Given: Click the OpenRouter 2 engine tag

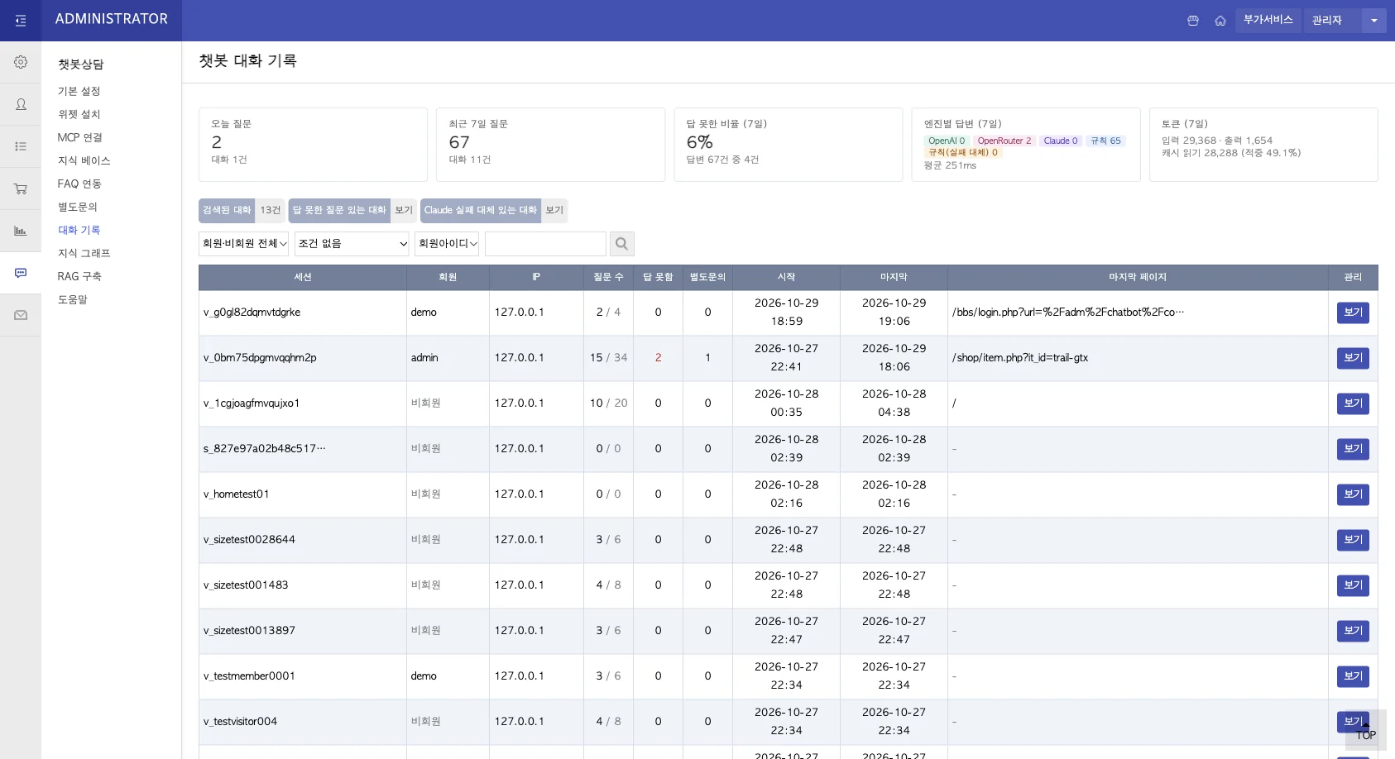Looking at the screenshot, I should coord(1004,141).
